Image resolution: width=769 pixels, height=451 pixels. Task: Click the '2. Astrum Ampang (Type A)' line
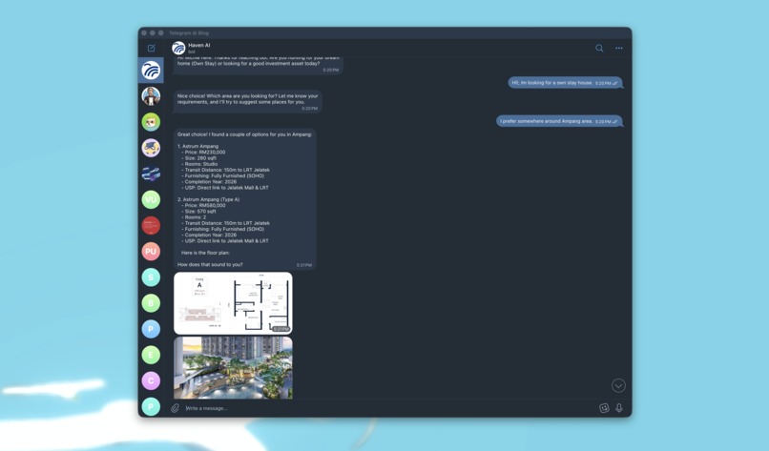click(x=208, y=199)
